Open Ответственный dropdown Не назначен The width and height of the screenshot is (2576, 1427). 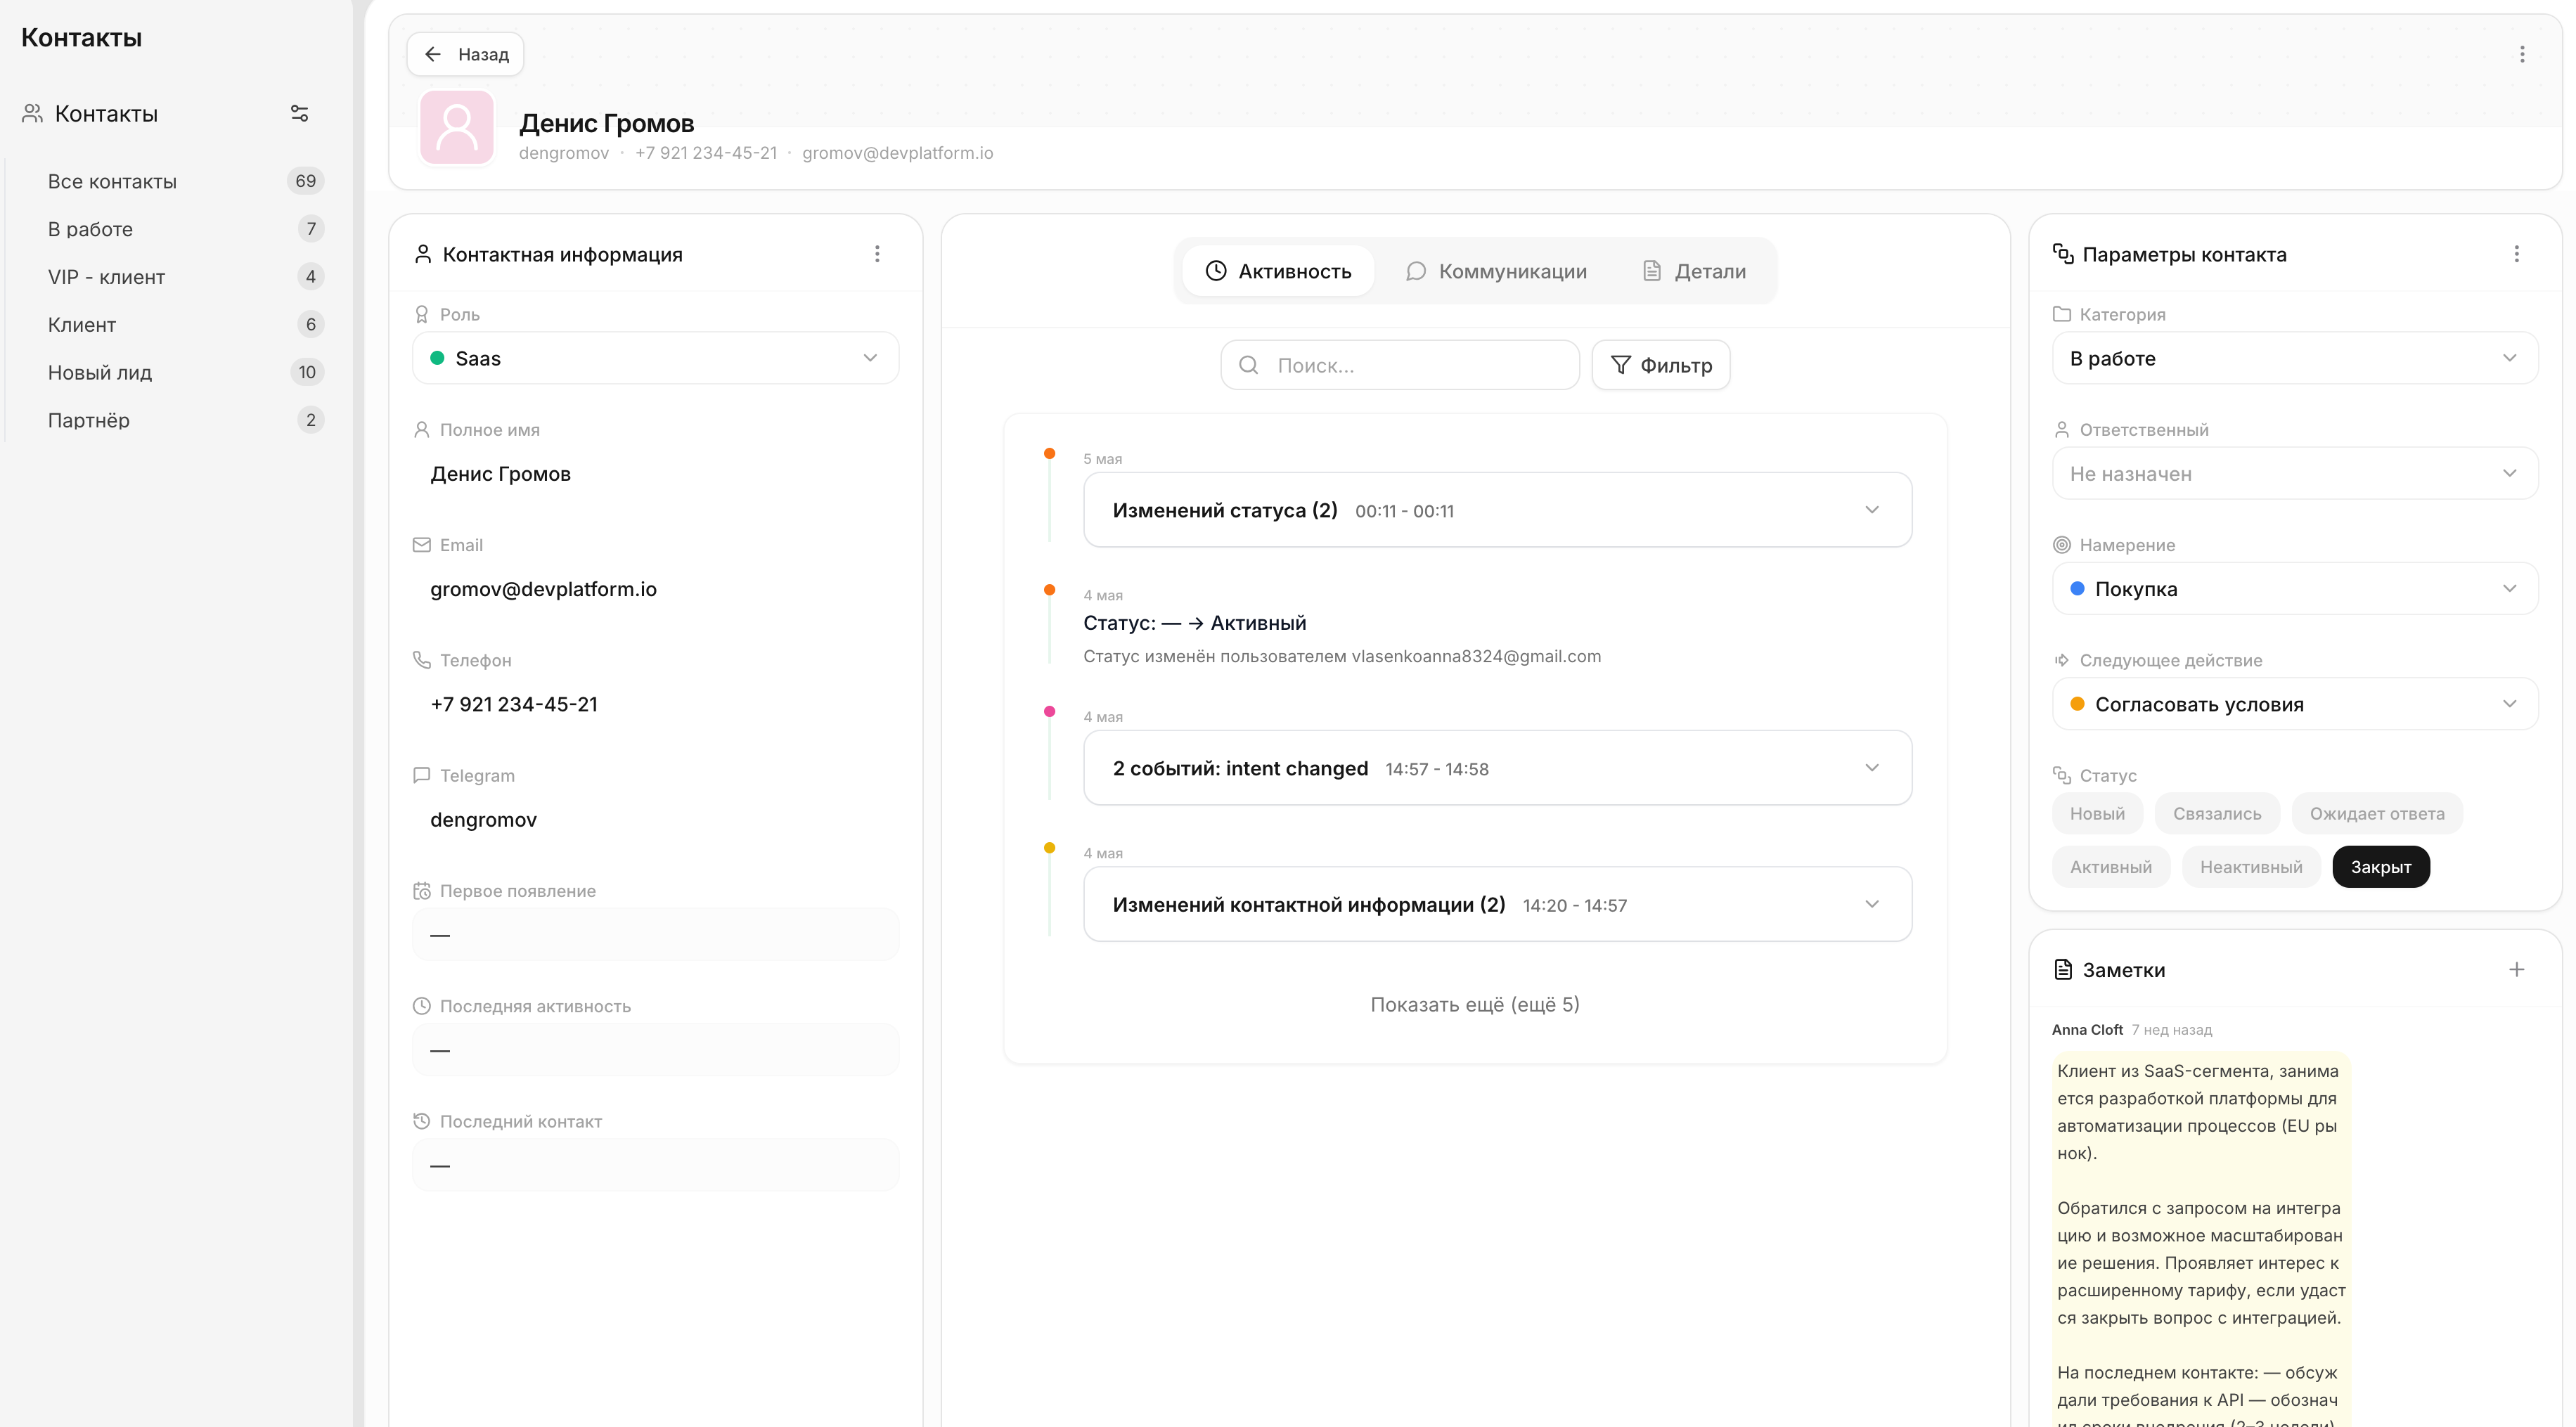(x=2294, y=473)
